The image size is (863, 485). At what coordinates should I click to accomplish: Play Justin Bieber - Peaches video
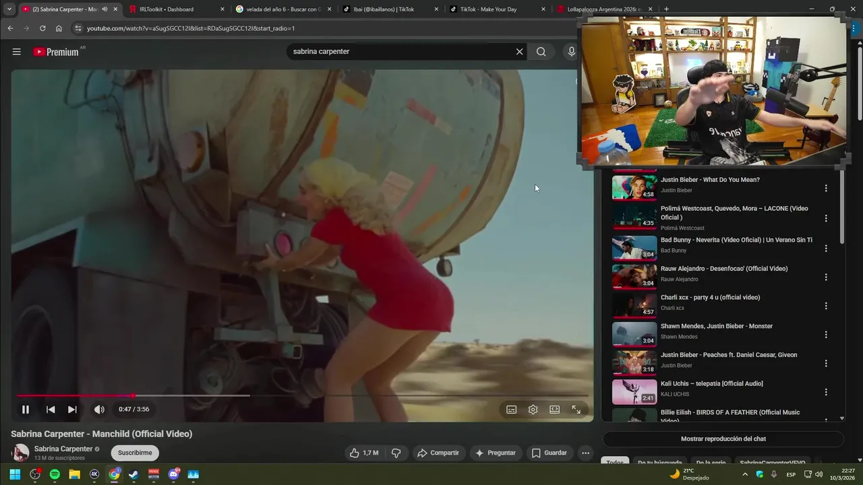[729, 355]
